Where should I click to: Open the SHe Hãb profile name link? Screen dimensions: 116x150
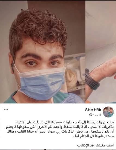click(x=93, y=110)
